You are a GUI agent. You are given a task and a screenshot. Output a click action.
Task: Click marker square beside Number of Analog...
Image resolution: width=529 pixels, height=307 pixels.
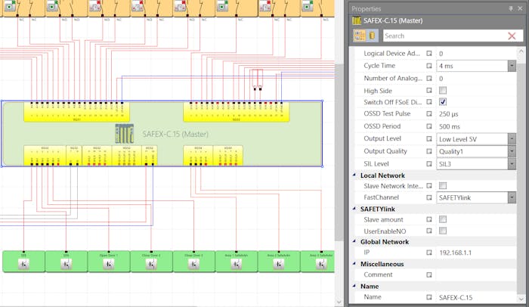(x=428, y=79)
